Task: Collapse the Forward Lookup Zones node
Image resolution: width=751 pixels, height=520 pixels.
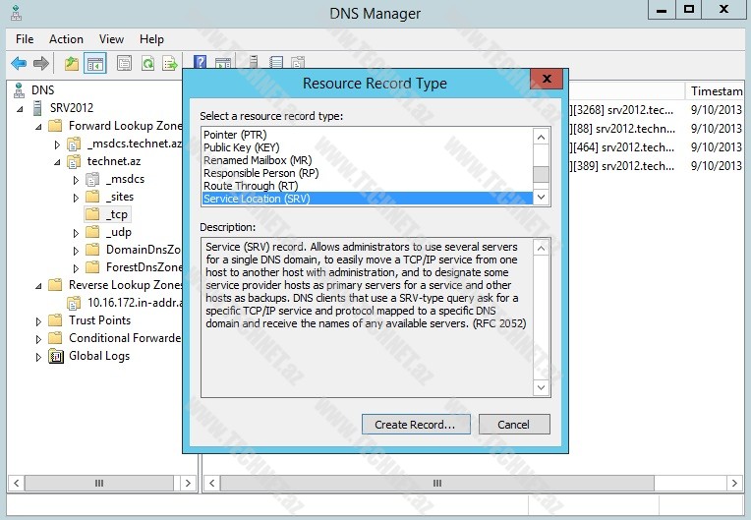Action: click(40, 126)
